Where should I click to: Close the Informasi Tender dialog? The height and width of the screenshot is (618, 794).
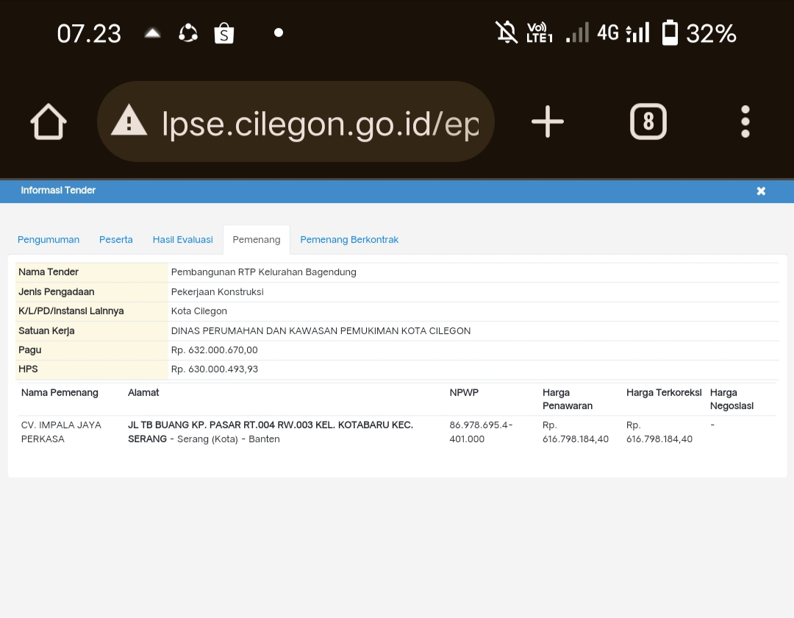[761, 191]
